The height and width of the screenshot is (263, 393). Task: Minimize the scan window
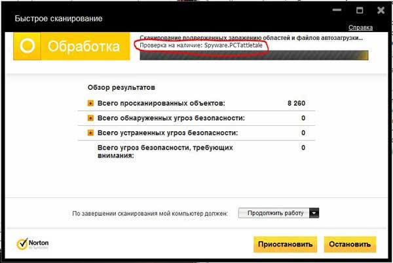[x=337, y=10]
